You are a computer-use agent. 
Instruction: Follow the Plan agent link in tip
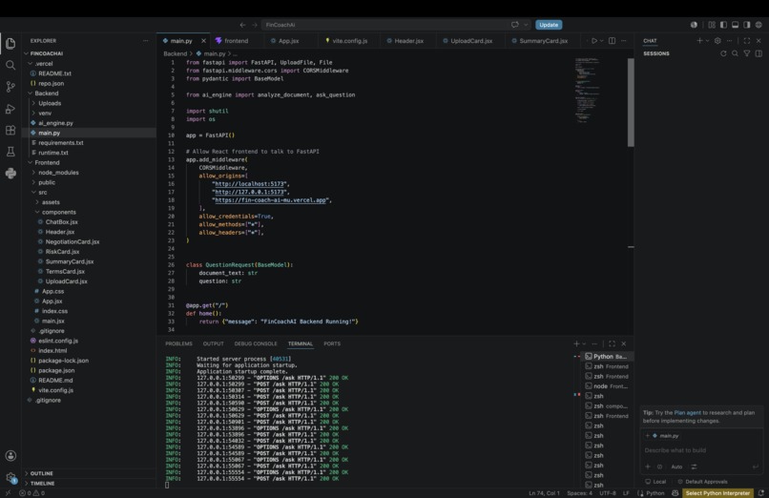pos(687,413)
